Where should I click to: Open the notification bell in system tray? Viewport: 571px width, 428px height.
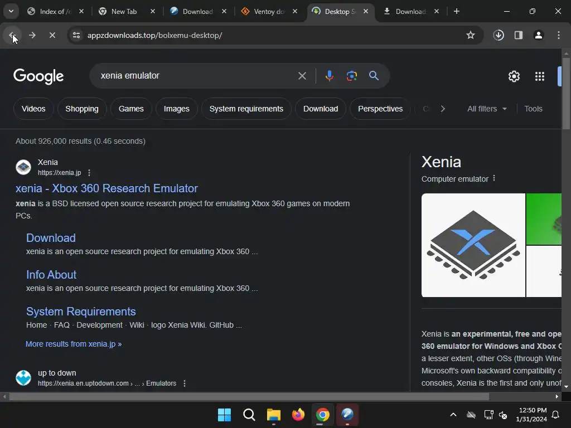click(556, 415)
